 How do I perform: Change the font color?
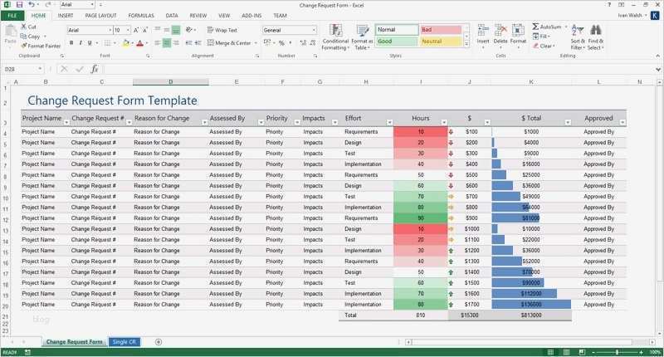(x=139, y=43)
